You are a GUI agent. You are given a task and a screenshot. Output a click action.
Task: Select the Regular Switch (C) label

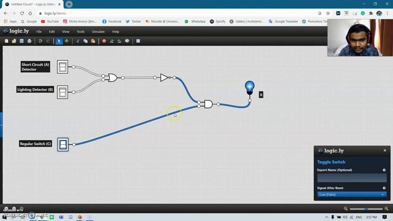click(36, 144)
